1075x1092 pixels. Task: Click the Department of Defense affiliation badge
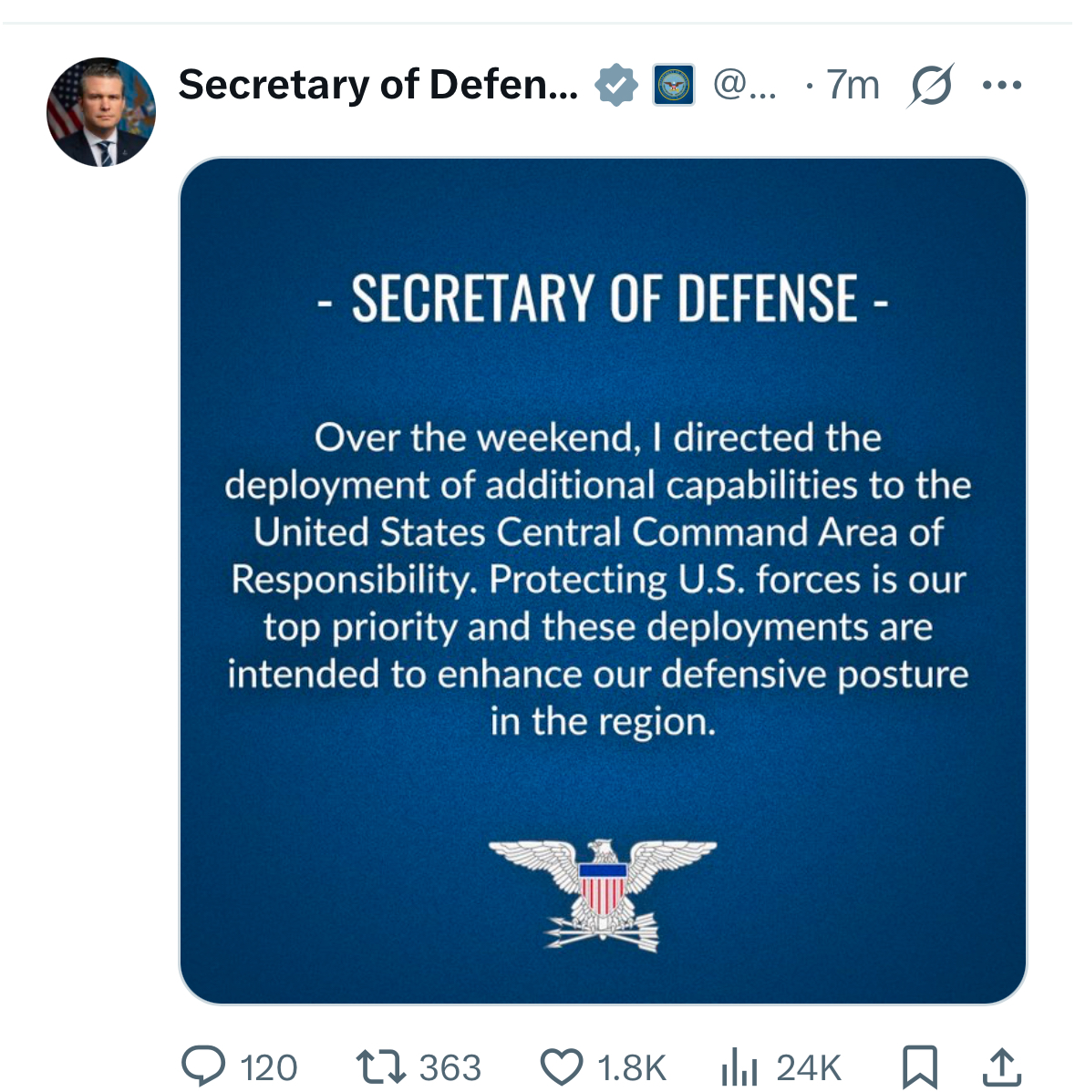(x=673, y=85)
